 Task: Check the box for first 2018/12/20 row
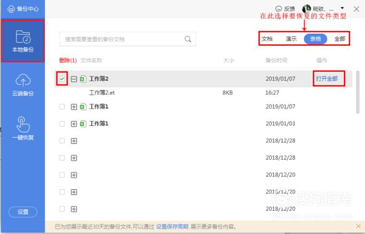[x=62, y=175]
